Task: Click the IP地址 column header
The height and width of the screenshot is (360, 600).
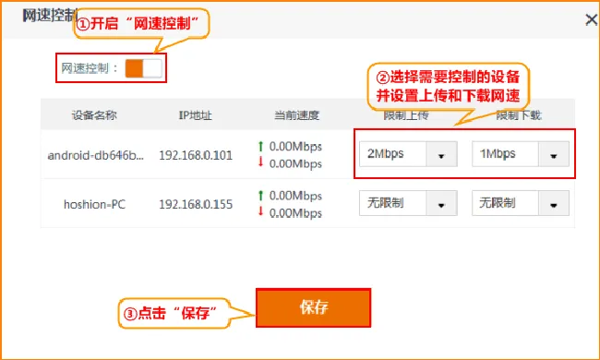Action: point(195,115)
